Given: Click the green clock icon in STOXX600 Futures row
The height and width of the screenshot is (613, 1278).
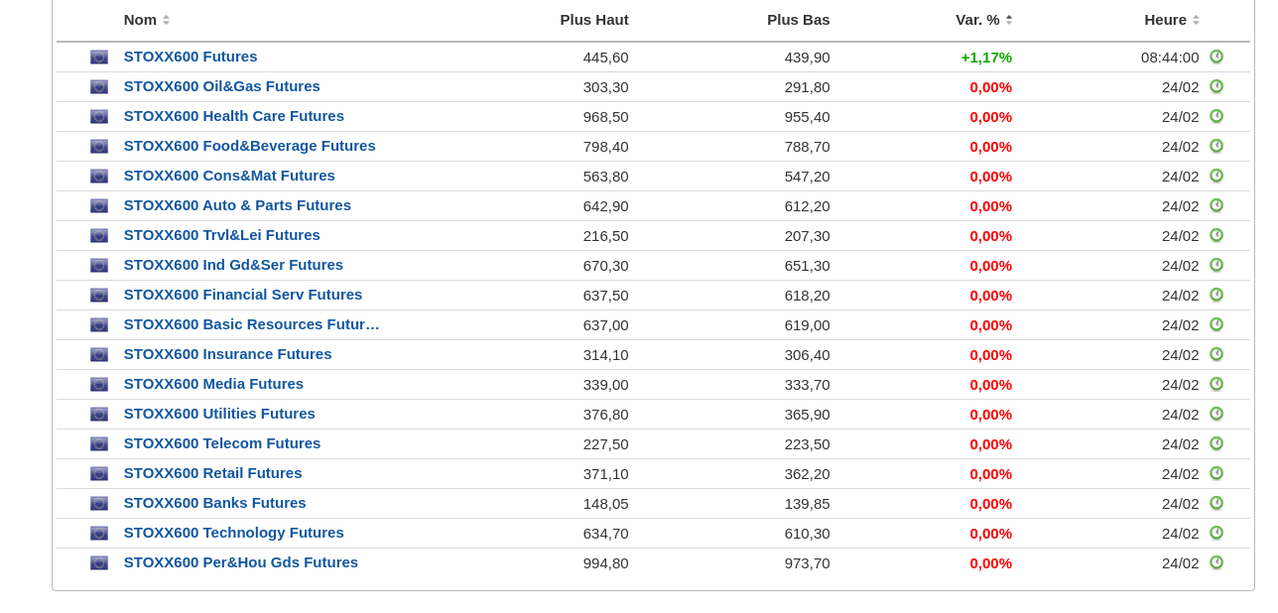Looking at the screenshot, I should (1216, 57).
